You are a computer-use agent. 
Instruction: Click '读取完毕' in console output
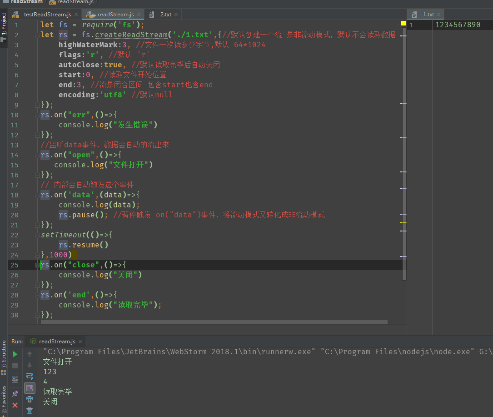point(58,392)
